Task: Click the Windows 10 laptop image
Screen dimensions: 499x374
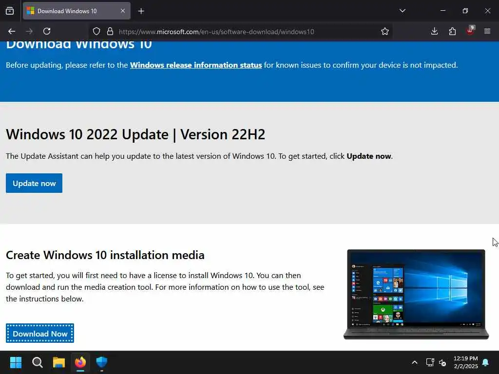Action: click(416, 295)
